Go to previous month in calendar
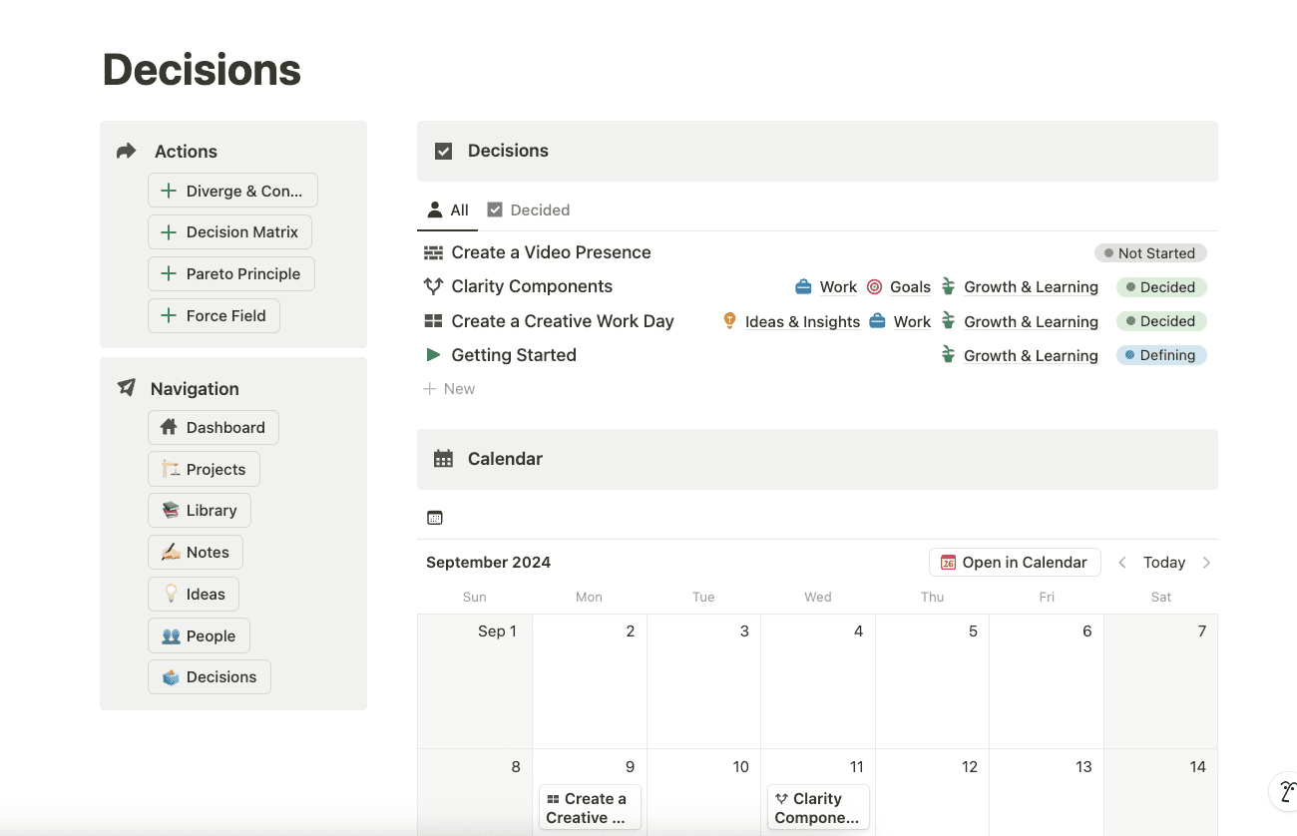This screenshot has width=1297, height=836. [1122, 563]
